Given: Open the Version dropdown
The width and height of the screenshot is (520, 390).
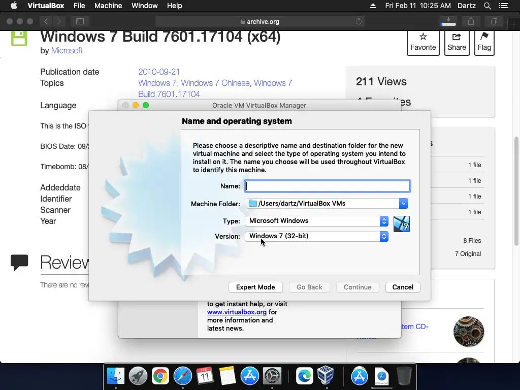Looking at the screenshot, I should (317, 236).
